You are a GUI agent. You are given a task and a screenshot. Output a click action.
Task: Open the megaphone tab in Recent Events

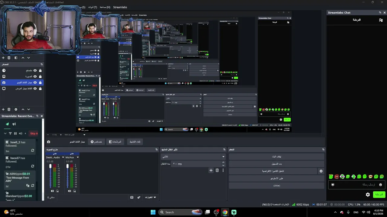(x=14, y=124)
